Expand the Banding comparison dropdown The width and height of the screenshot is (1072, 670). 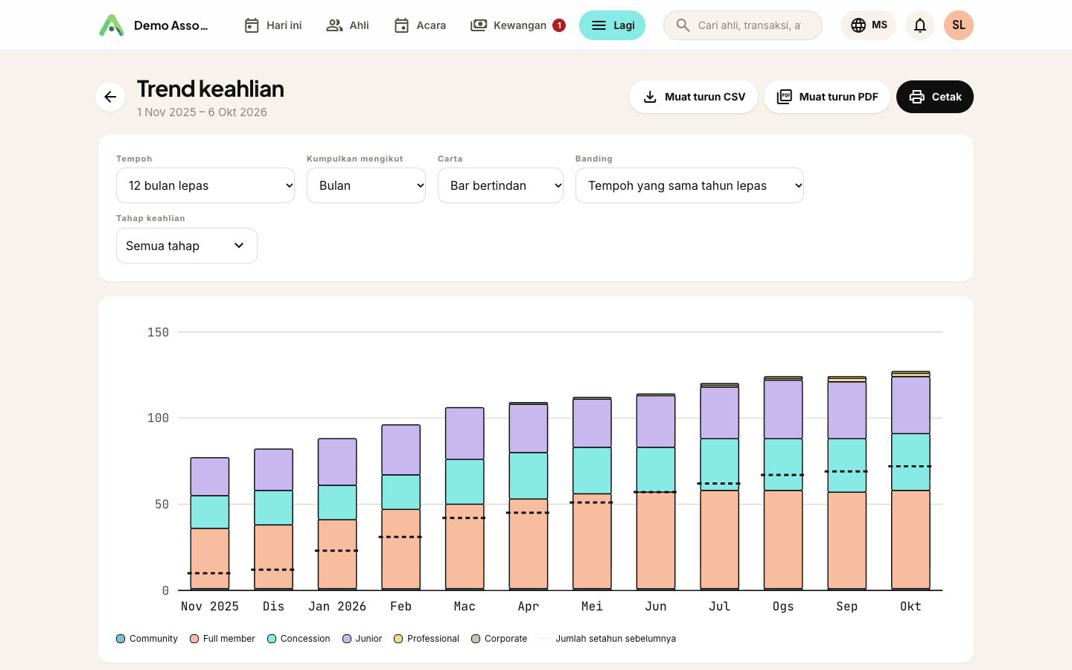coord(689,185)
